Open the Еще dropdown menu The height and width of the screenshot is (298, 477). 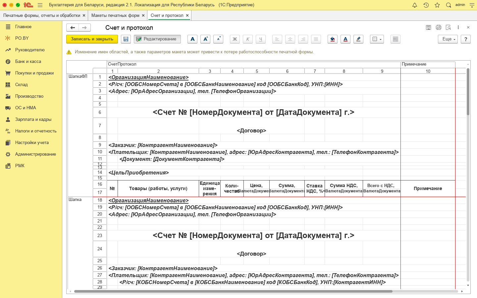coord(448,39)
